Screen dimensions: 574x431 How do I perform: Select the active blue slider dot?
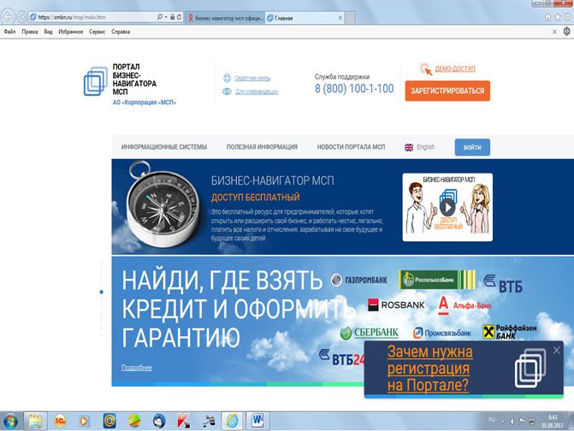click(x=102, y=292)
